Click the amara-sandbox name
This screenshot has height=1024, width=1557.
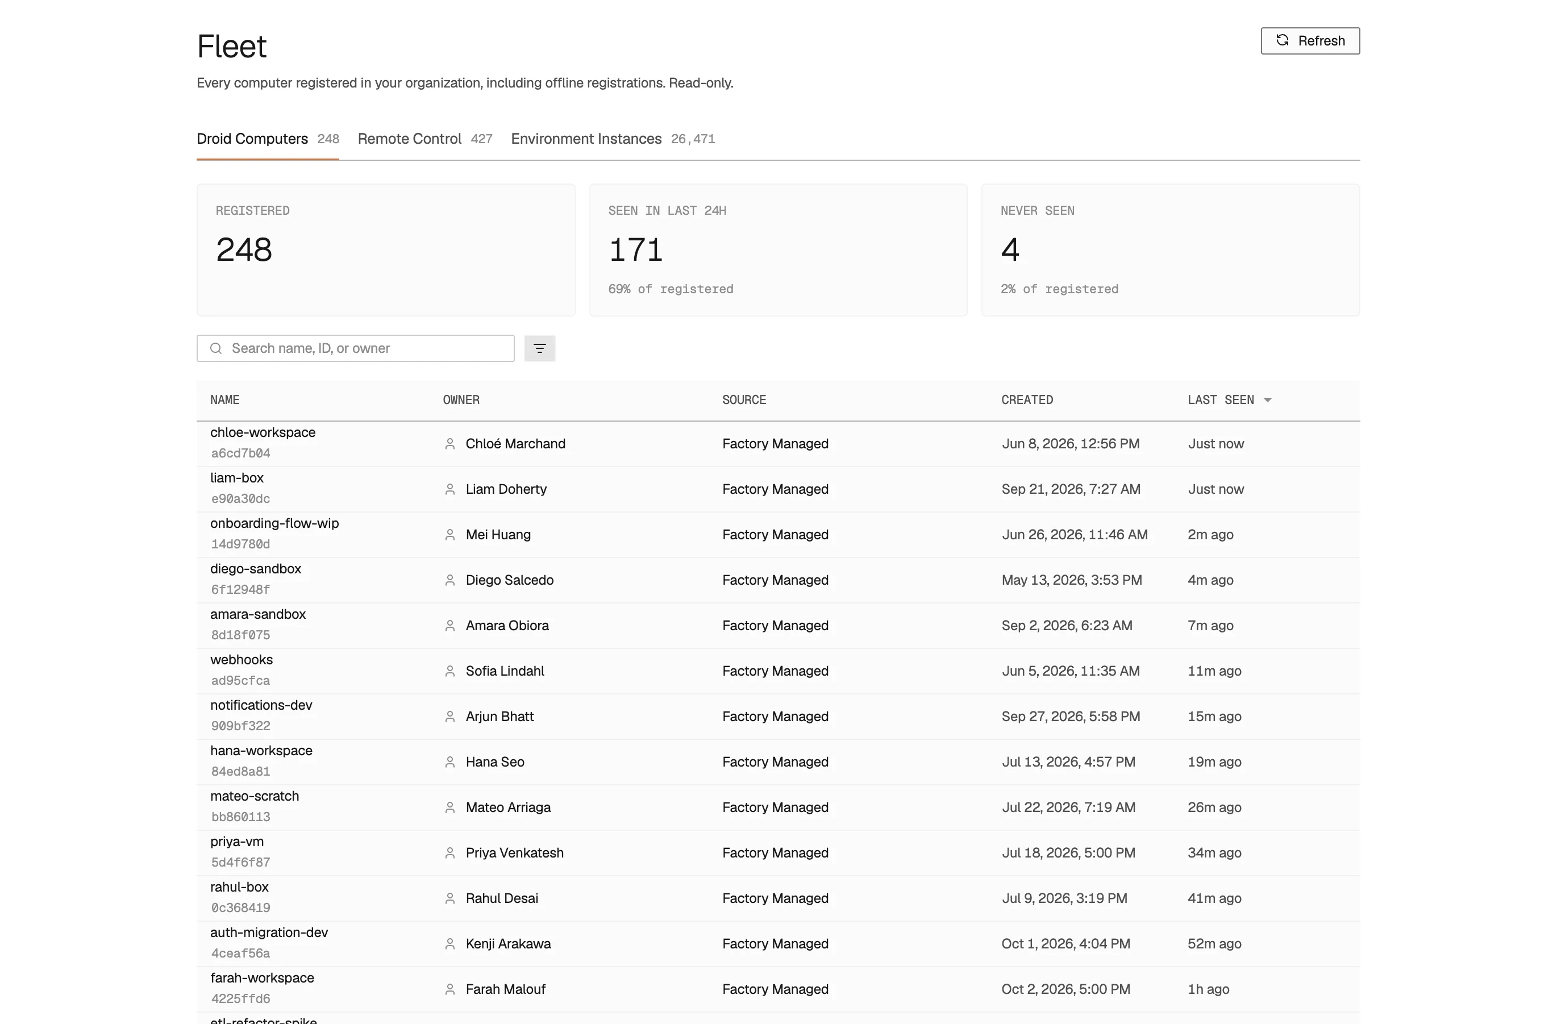[258, 614]
